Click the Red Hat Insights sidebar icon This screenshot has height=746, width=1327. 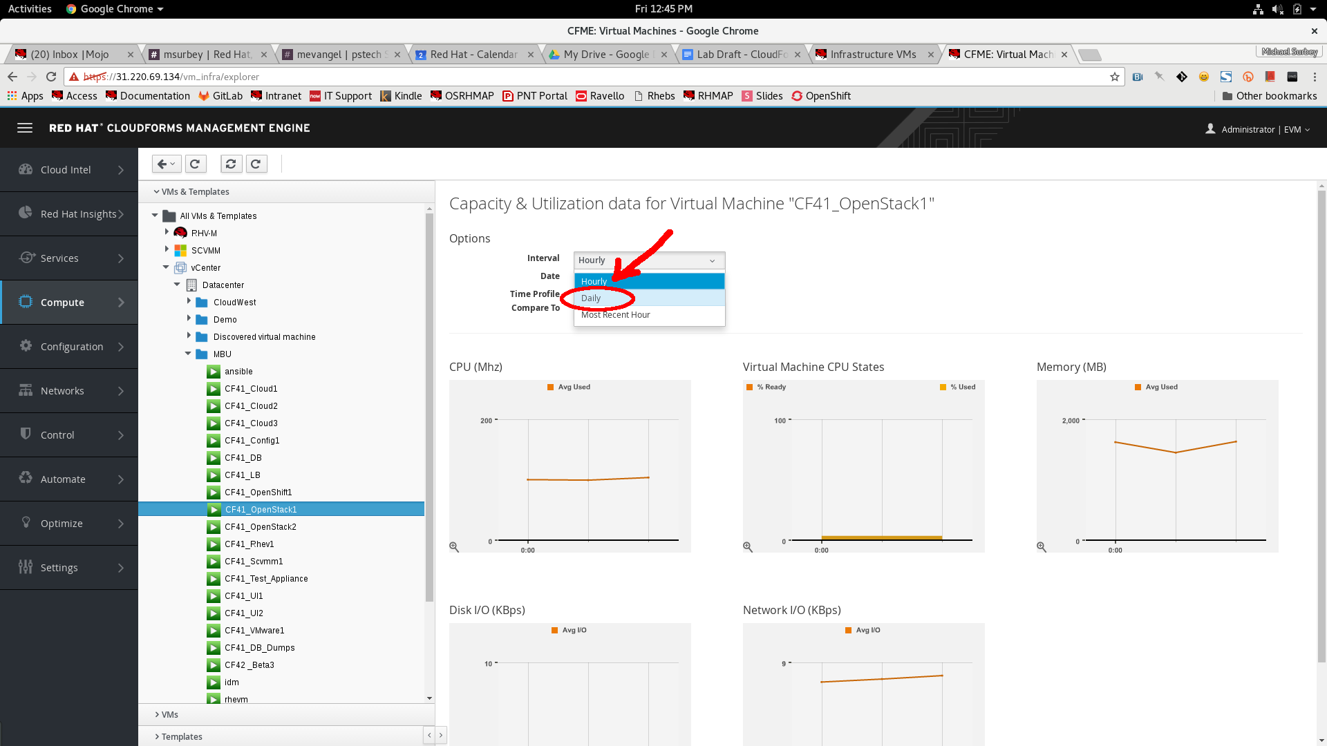click(x=26, y=213)
